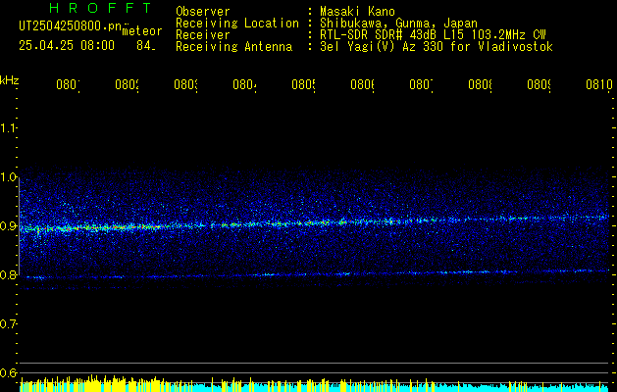Screen dimensions: 617x392
Task: Click the 0806 time marker
Action: (362, 84)
